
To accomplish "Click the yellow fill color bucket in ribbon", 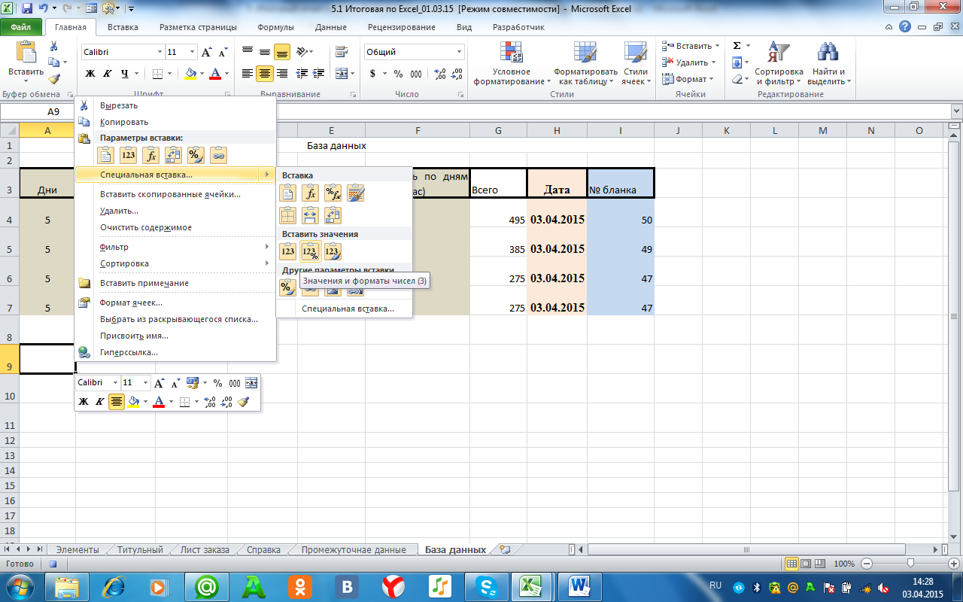I will click(x=190, y=74).
